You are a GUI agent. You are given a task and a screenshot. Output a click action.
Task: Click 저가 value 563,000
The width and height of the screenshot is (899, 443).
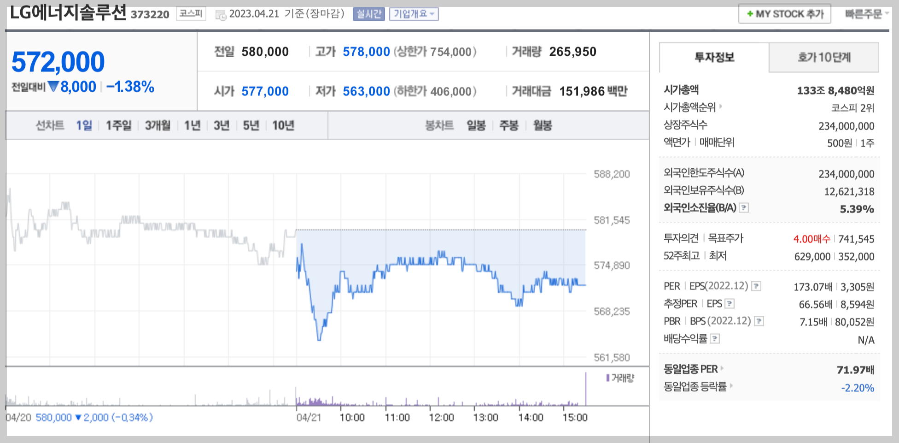pyautogui.click(x=366, y=91)
